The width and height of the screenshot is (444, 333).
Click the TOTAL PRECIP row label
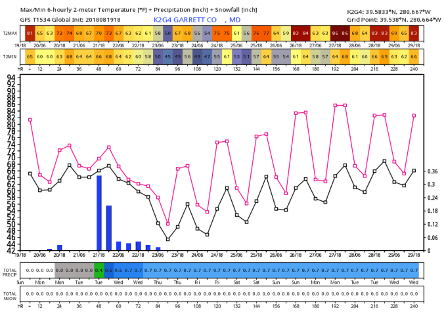(x=10, y=270)
